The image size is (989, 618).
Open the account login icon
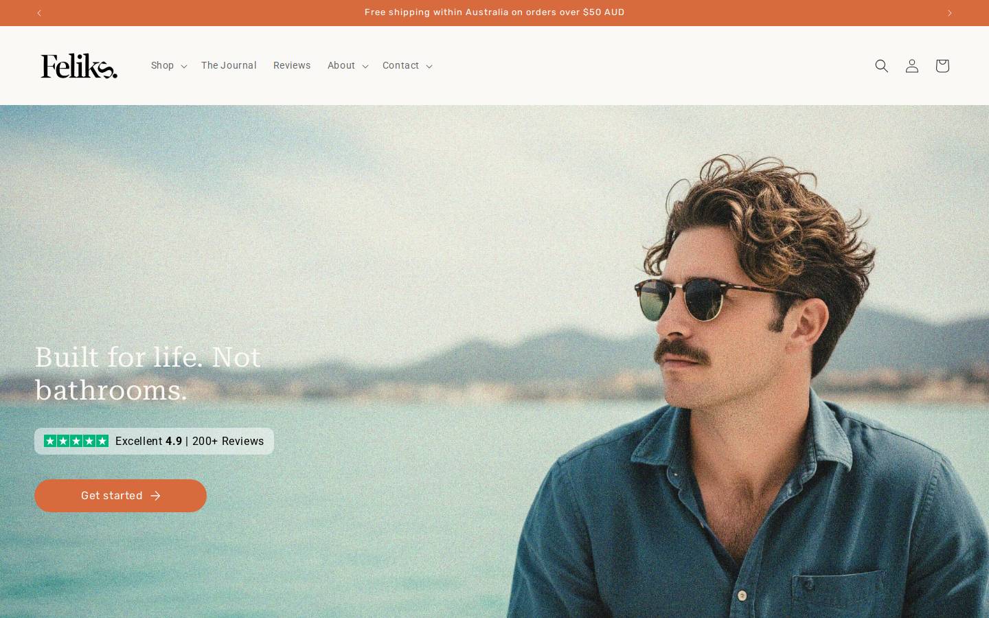pos(912,66)
